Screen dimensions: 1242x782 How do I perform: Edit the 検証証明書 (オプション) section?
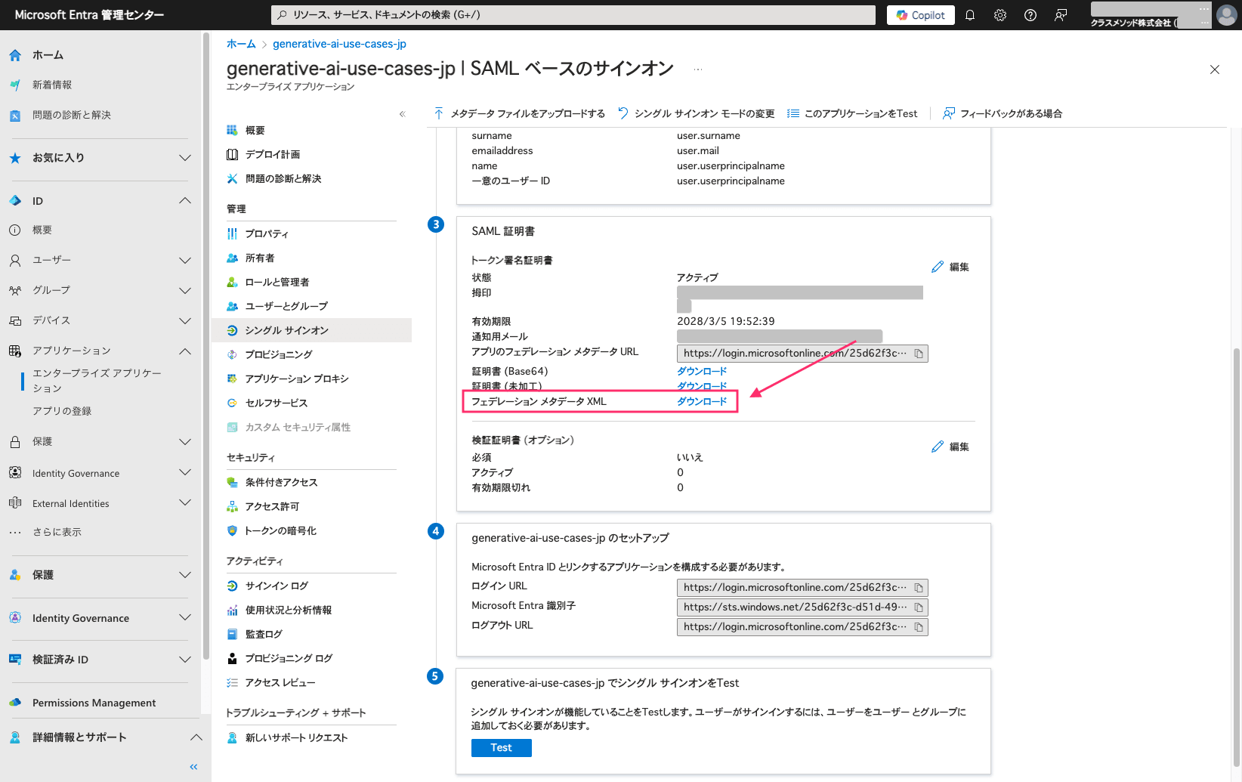pyautogui.click(x=950, y=447)
